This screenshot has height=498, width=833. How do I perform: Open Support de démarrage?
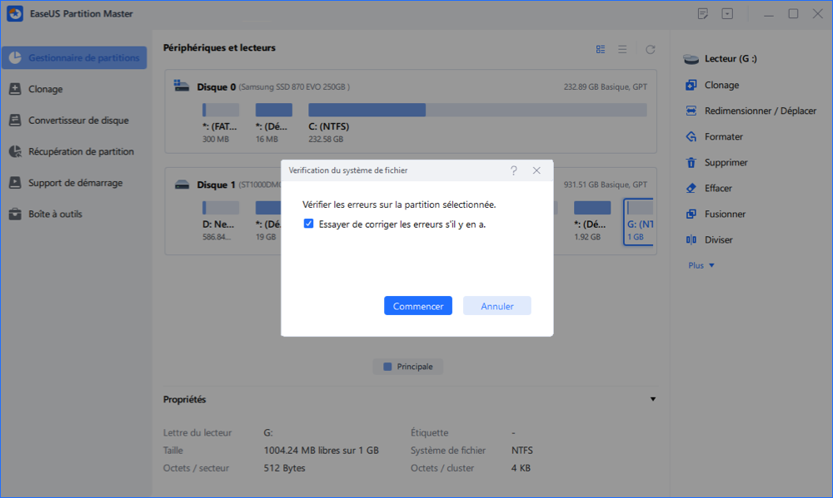pos(75,183)
